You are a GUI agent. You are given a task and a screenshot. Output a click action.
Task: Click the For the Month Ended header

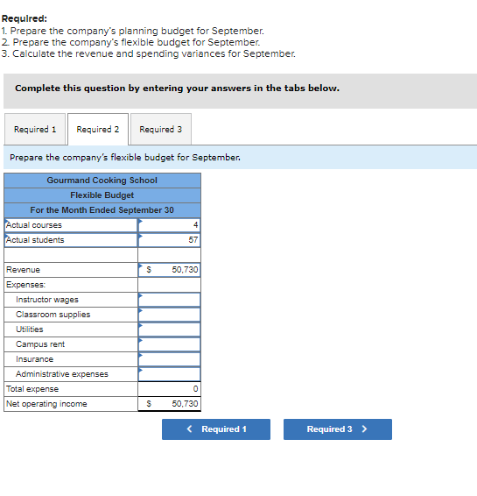coord(102,210)
